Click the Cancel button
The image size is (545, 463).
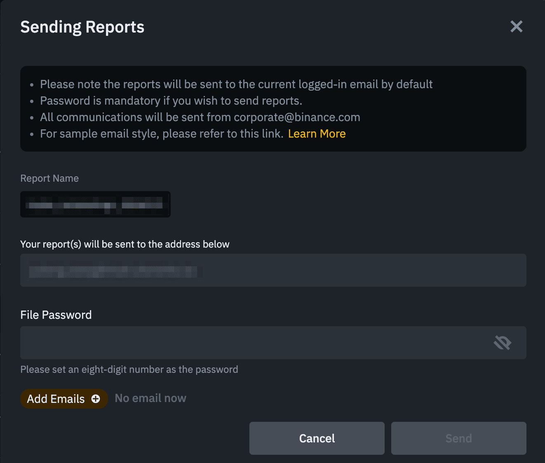point(317,438)
